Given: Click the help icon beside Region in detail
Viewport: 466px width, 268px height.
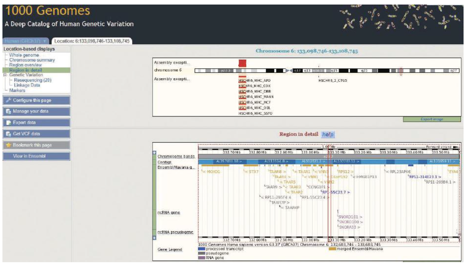Looking at the screenshot, I should [x=328, y=135].
